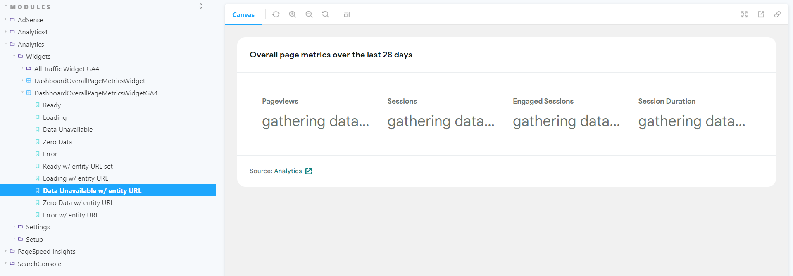The width and height of the screenshot is (793, 276).
Task: Open the Analytics source link
Action: pos(288,171)
